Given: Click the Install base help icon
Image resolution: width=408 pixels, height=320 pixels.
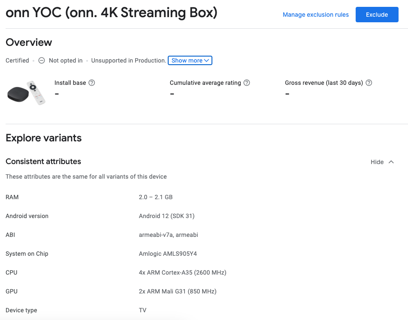Looking at the screenshot, I should [91, 83].
